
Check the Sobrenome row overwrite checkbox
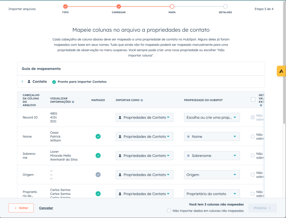[x=252, y=156]
